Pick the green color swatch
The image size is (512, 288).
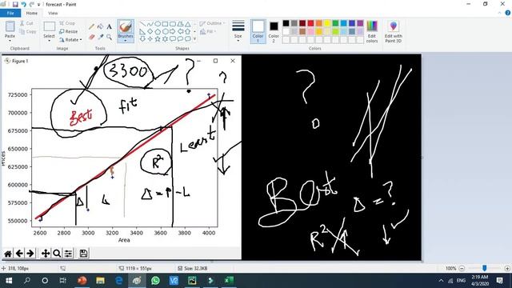pos(335,23)
